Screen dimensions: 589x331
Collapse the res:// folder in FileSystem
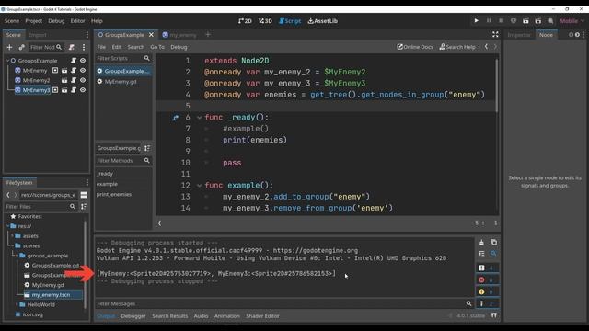[8, 226]
